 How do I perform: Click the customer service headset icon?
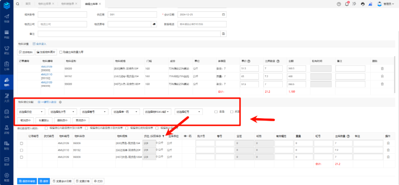point(363,4)
